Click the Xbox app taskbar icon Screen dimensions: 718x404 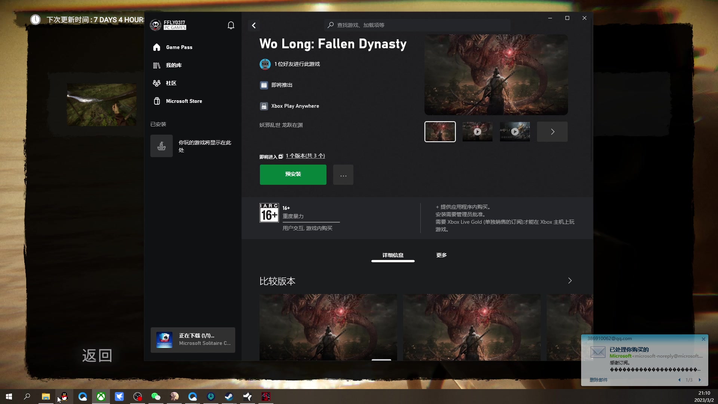[101, 397]
